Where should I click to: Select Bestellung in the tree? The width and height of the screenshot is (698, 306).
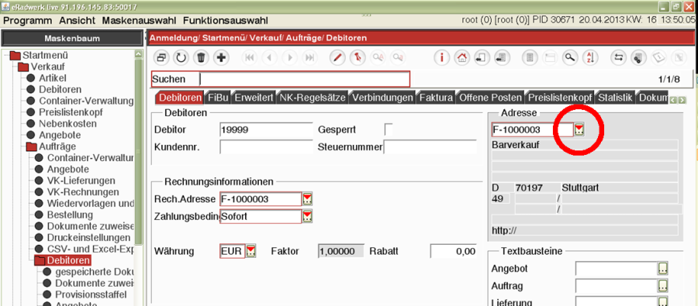pos(70,215)
